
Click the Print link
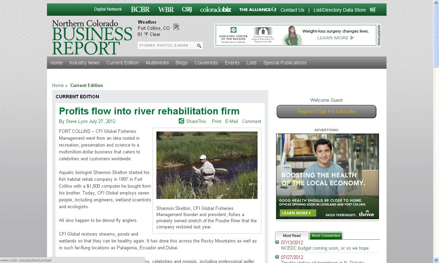[x=216, y=121]
